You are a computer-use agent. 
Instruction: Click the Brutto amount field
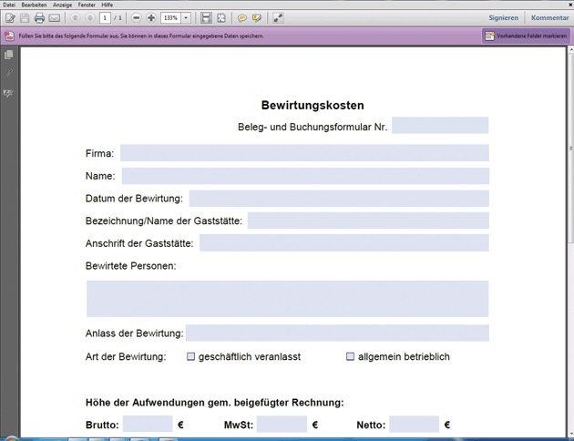(x=148, y=425)
